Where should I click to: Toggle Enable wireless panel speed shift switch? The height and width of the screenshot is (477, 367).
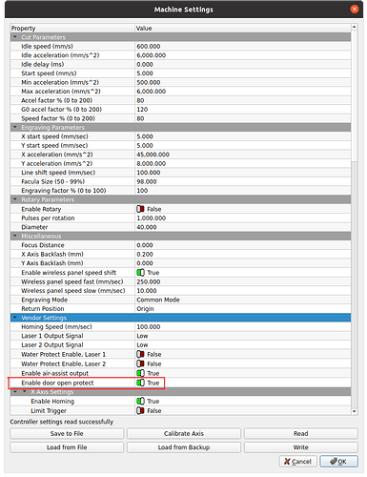pos(140,273)
